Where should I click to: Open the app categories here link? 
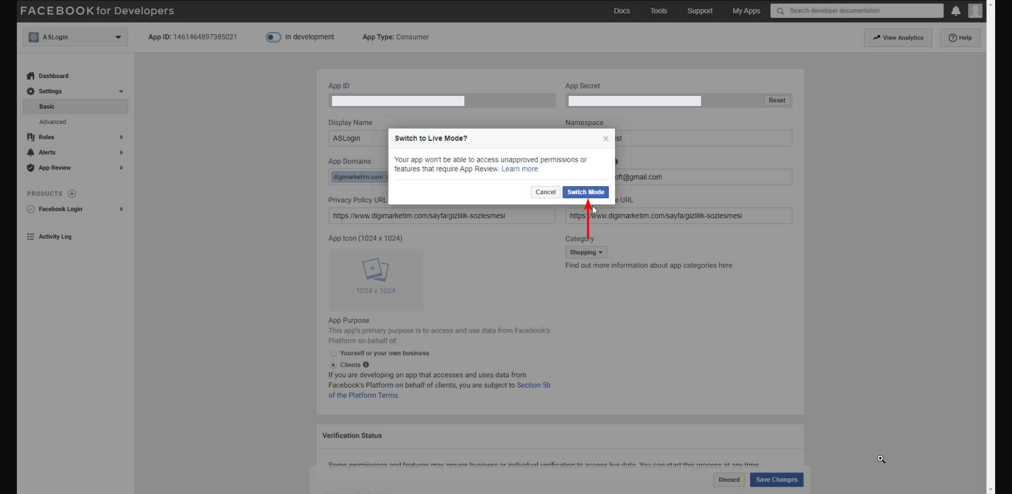(725, 266)
